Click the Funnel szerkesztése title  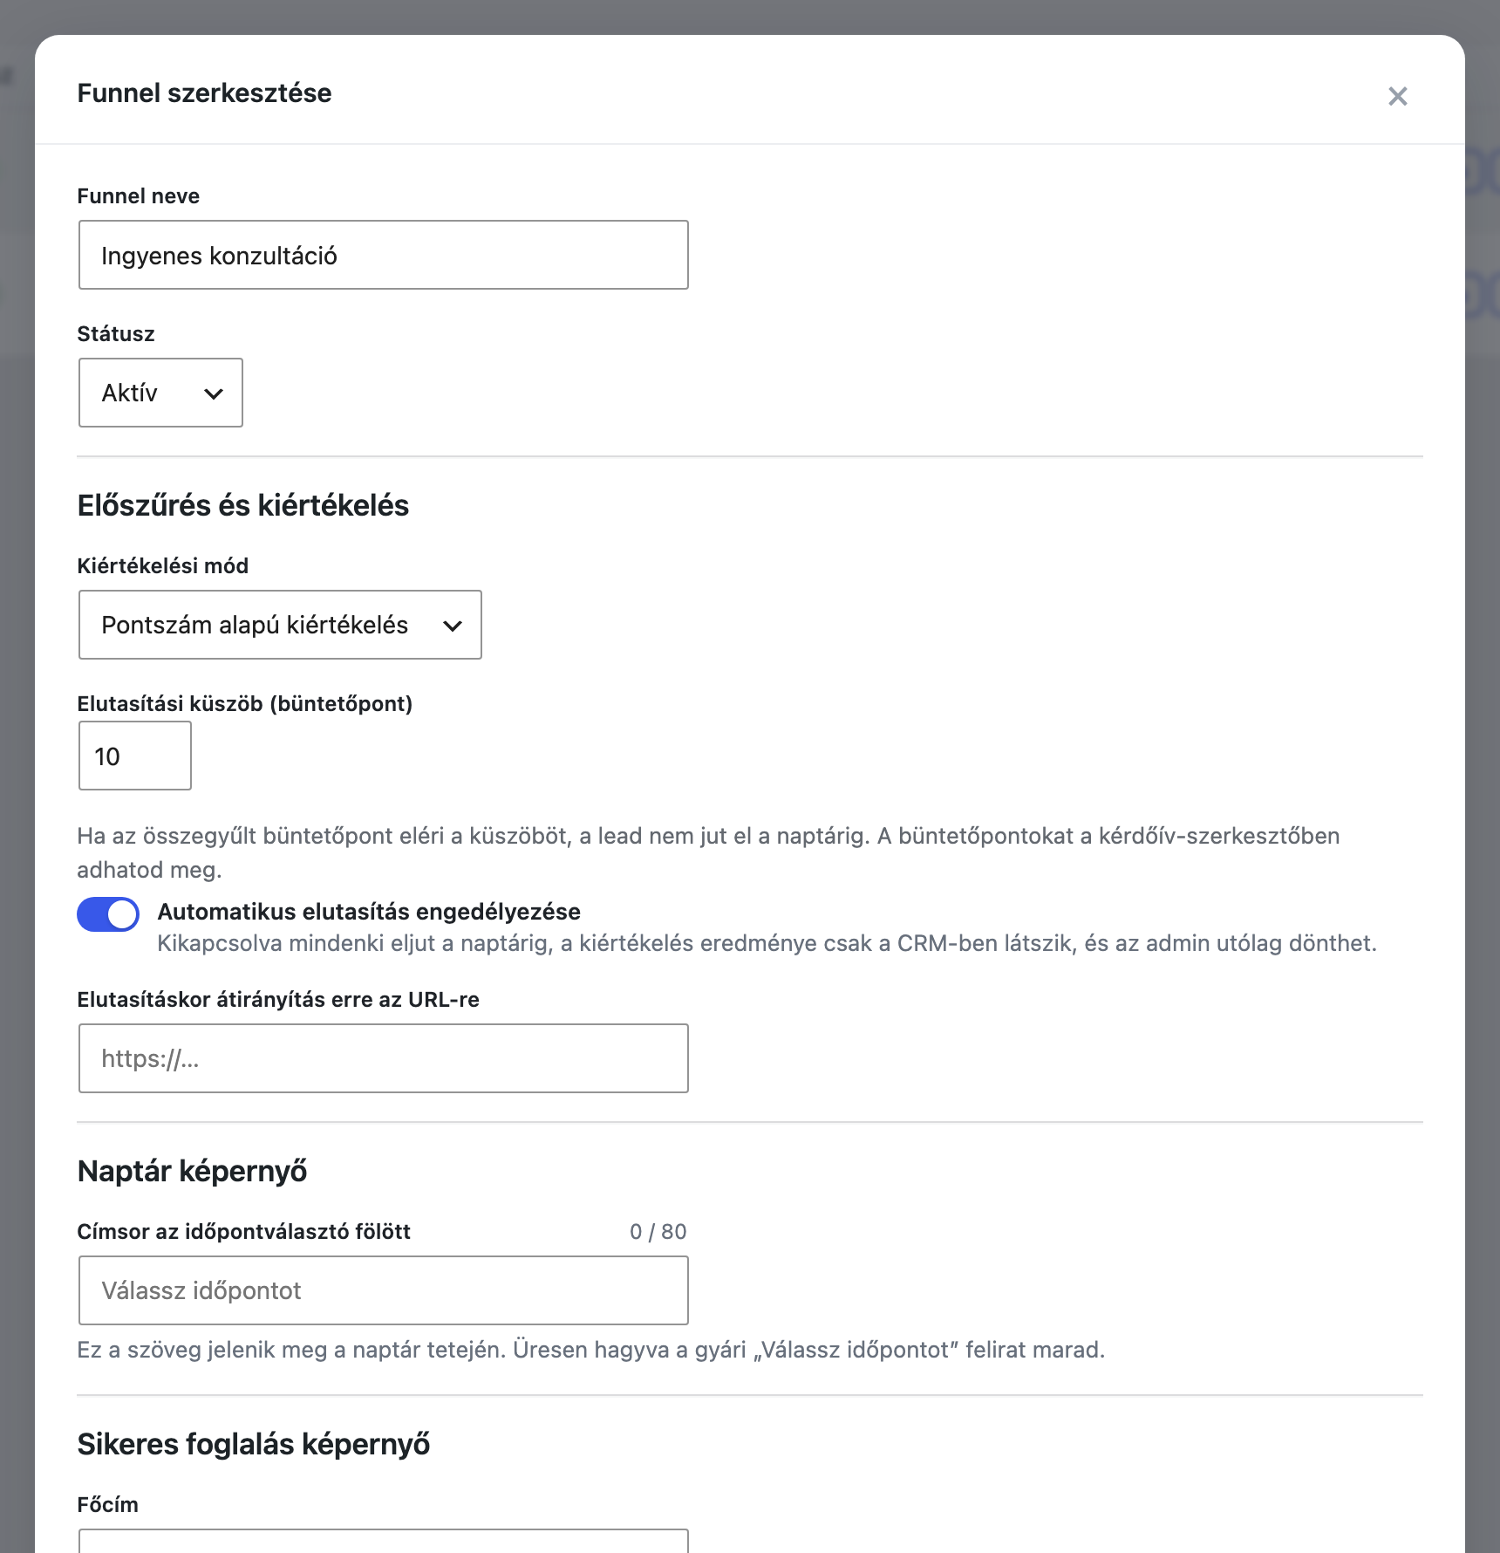pyautogui.click(x=205, y=93)
